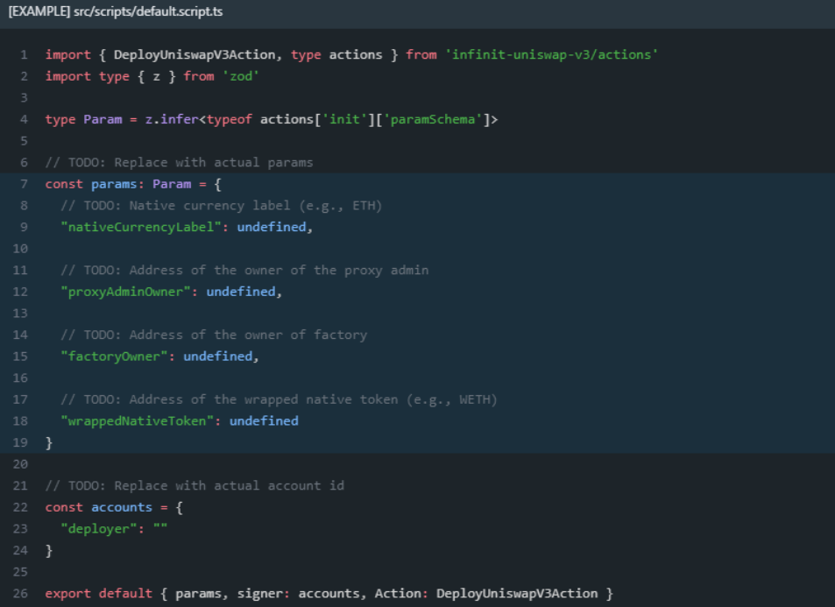
Task: Click 'accounts' in the line 22 declaration
Action: coord(122,507)
